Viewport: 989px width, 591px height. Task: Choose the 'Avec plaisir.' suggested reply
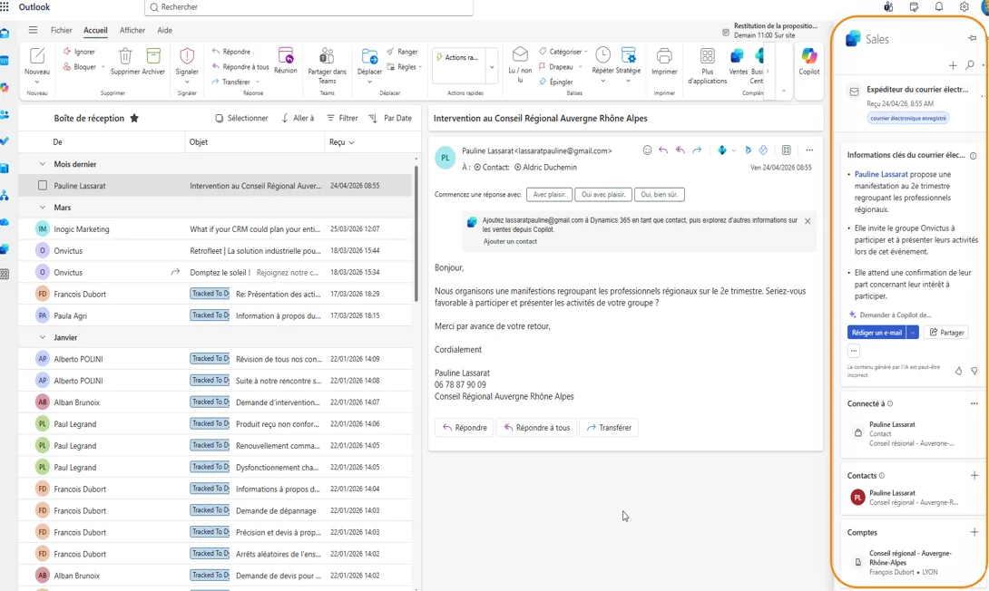tap(549, 194)
